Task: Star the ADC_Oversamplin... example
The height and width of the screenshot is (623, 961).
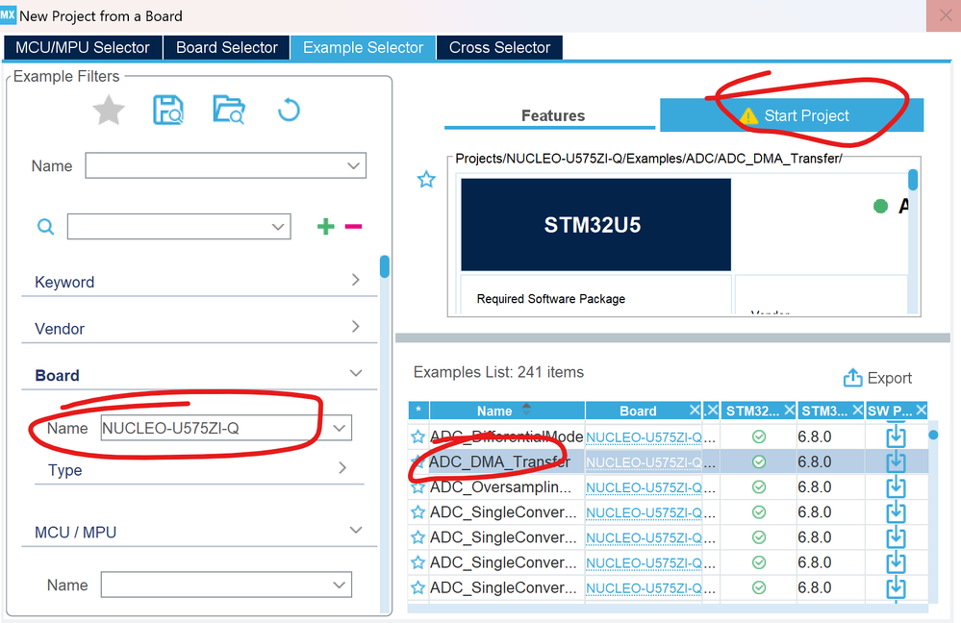Action: pyautogui.click(x=418, y=487)
